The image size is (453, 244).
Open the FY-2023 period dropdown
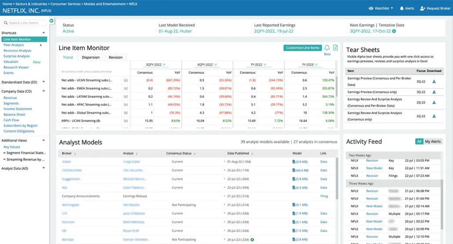point(316,65)
